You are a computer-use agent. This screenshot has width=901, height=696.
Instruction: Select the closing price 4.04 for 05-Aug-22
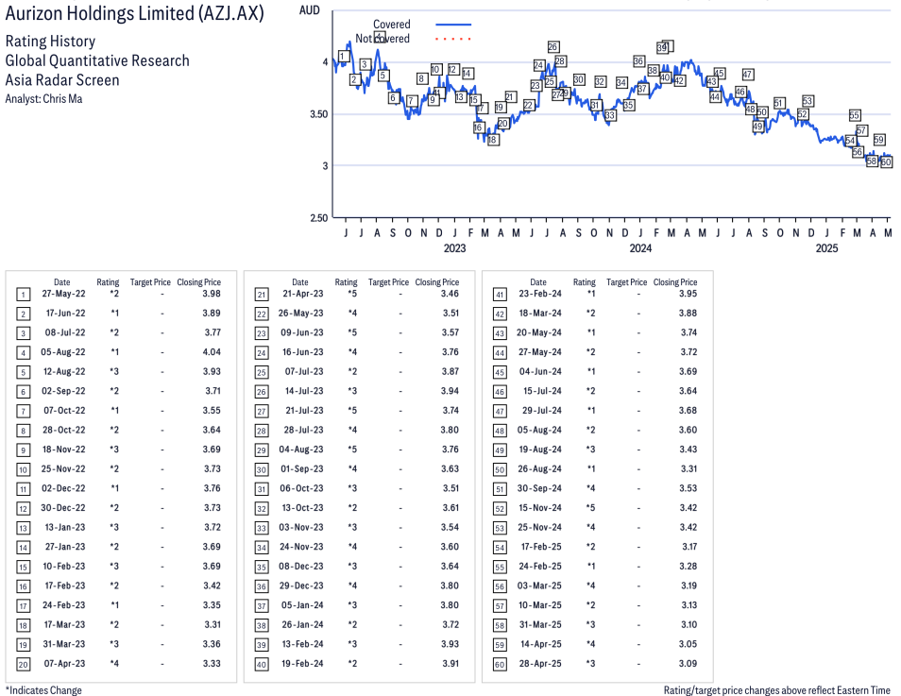tap(212, 351)
